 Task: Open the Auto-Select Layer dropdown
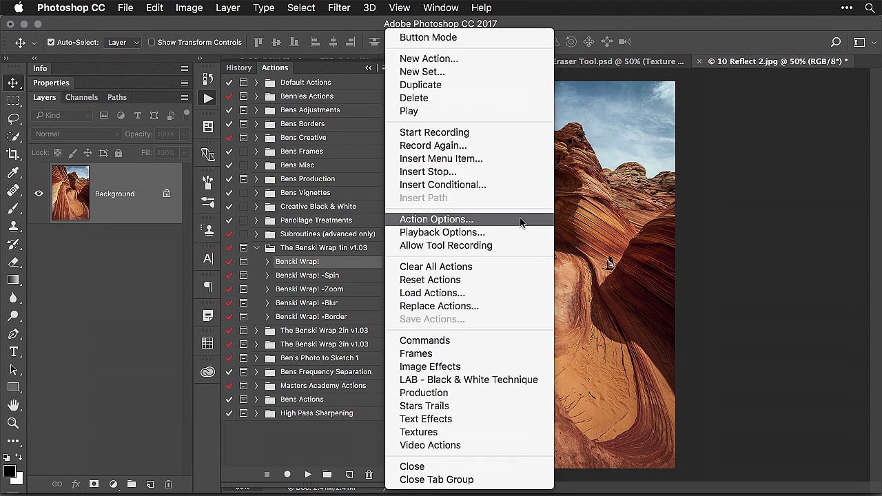123,42
